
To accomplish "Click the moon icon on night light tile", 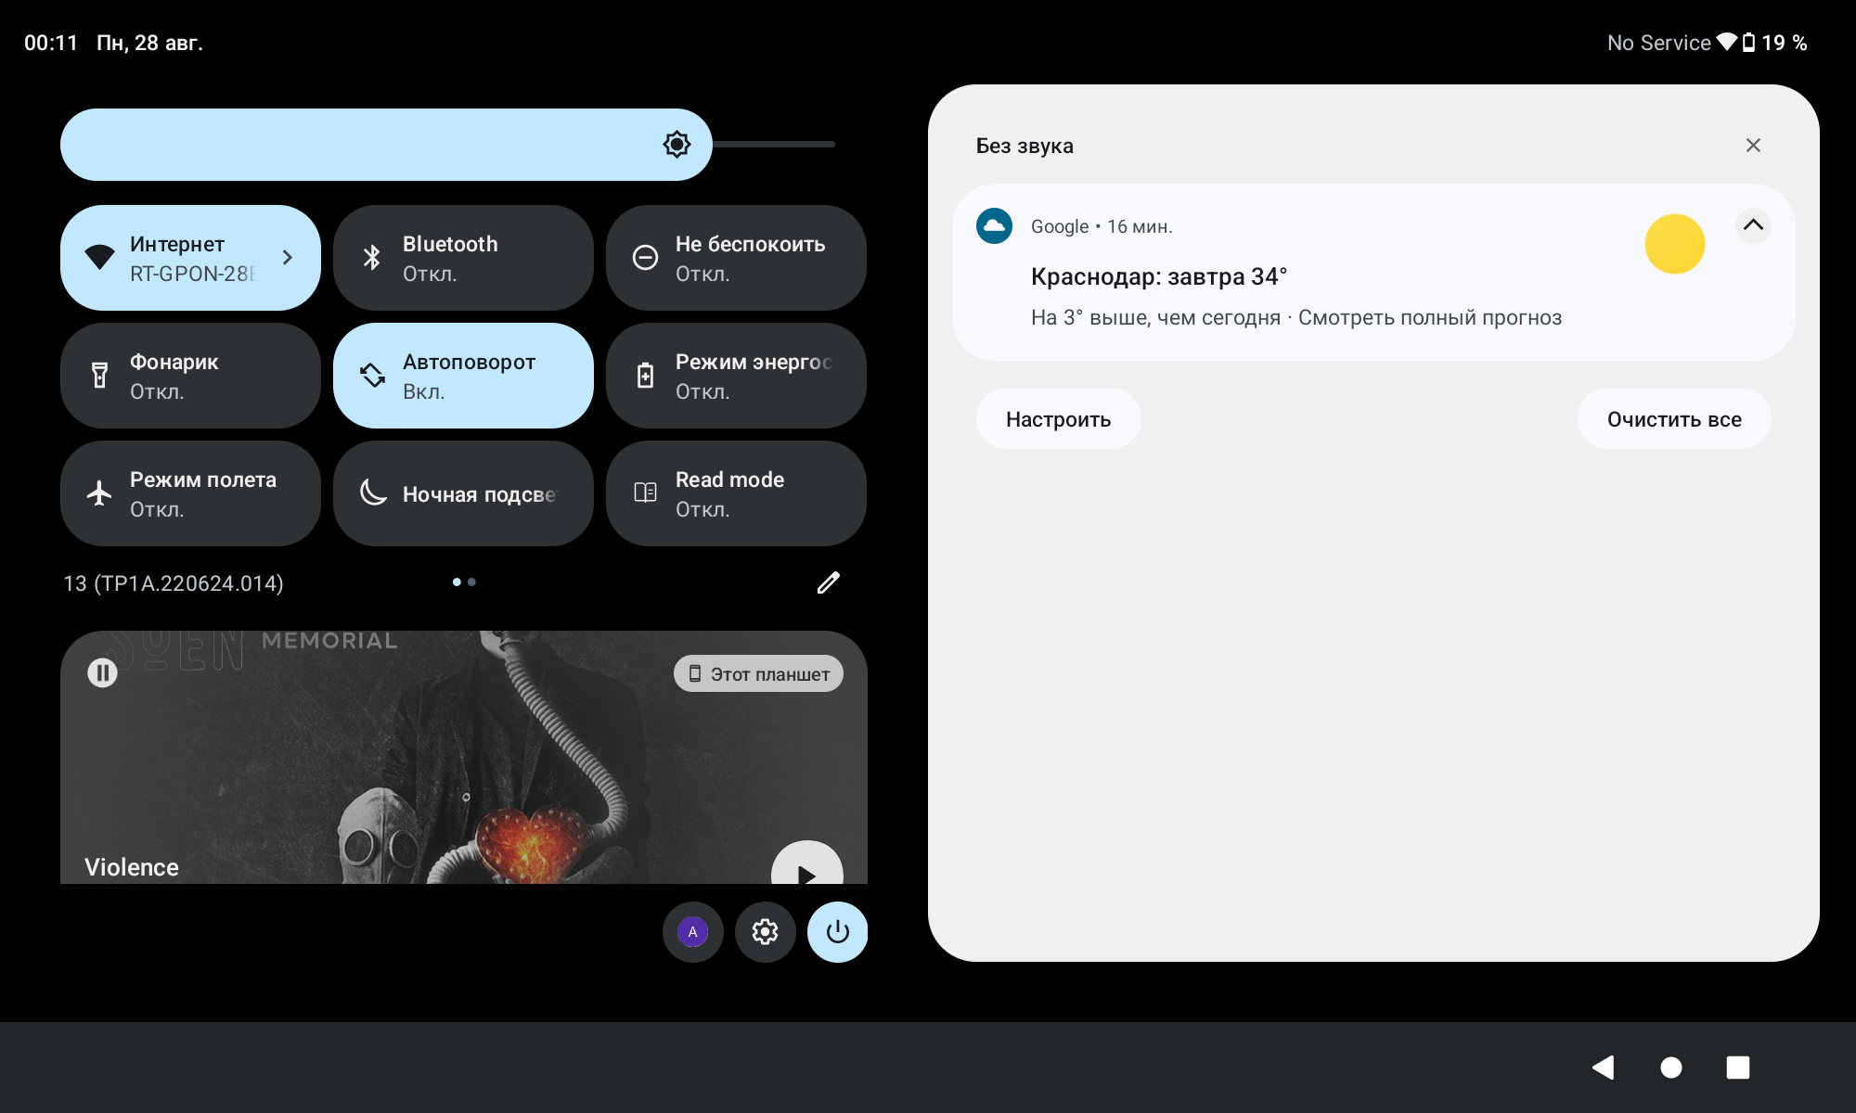I will (372, 493).
